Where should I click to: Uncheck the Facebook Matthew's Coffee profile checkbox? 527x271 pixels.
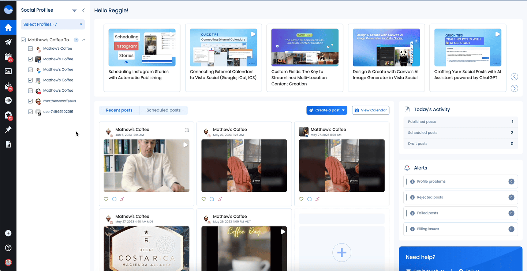pyautogui.click(x=30, y=59)
